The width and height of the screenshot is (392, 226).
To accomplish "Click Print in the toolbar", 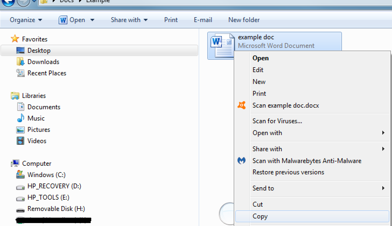I will [x=171, y=20].
